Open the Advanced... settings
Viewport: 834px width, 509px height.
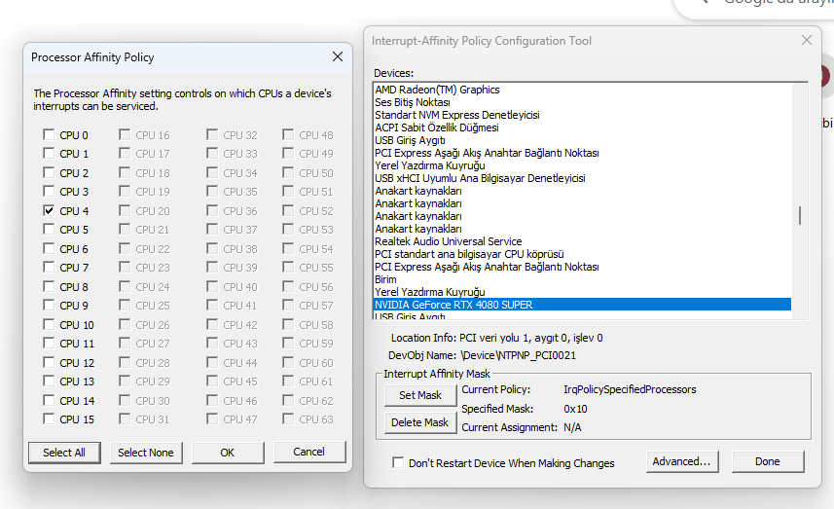tap(682, 461)
